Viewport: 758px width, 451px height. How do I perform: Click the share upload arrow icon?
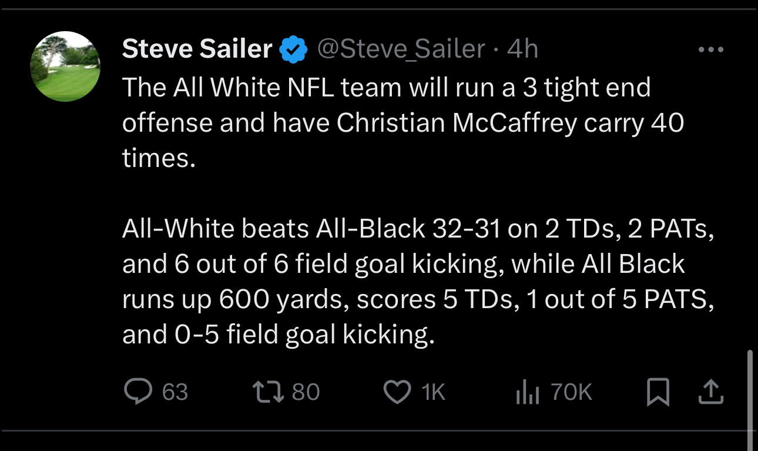[x=710, y=392]
